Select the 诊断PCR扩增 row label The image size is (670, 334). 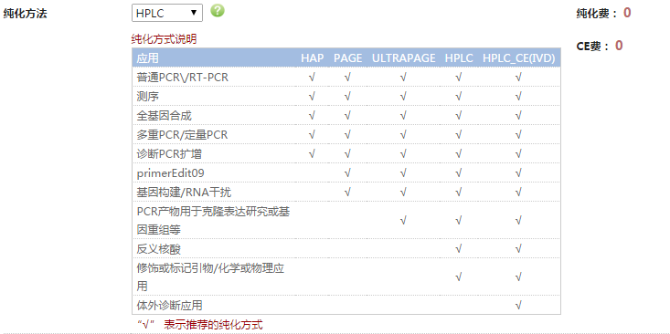point(169,154)
